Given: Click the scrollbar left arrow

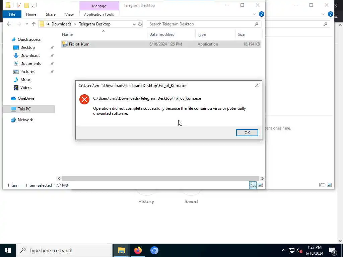Looking at the screenshot, I should [59, 179].
